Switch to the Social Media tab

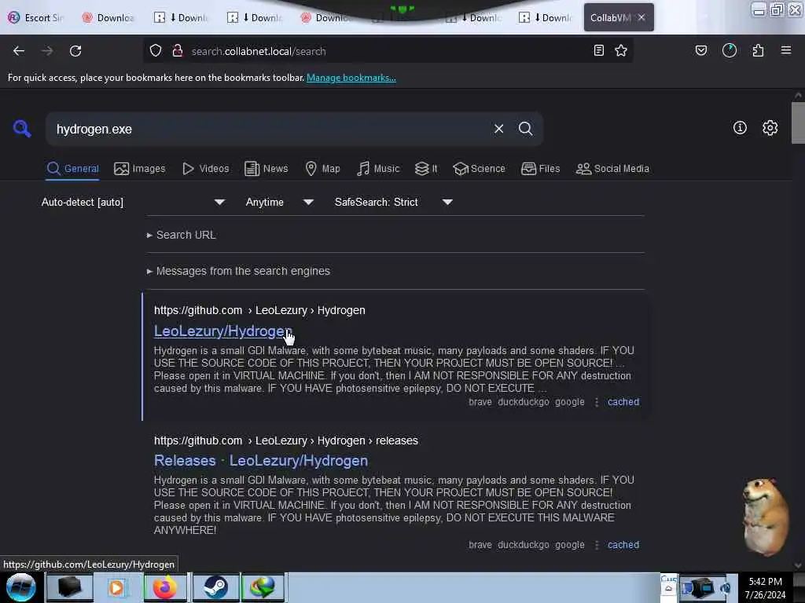[612, 169]
